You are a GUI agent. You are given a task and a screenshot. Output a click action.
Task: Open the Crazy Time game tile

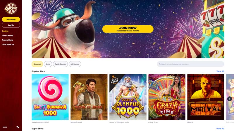(167, 97)
